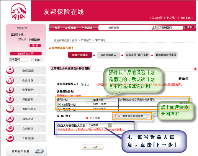The image size is (198, 156).
Task: Click the 帮助 help text
Action: [x=182, y=79]
